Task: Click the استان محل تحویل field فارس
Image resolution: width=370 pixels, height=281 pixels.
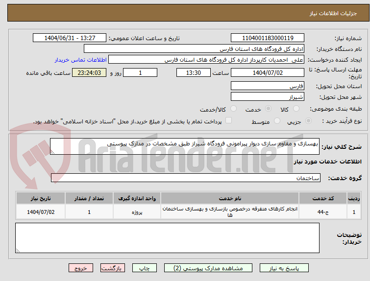Action: pos(268,86)
